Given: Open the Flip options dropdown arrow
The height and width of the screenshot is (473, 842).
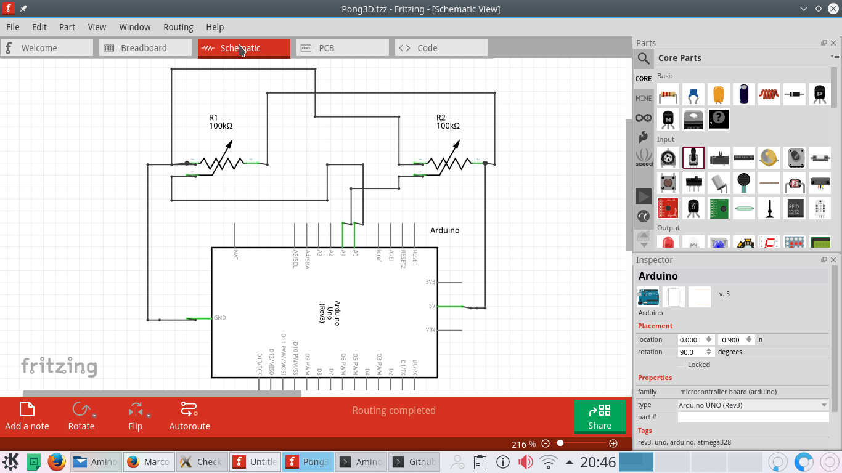Looking at the screenshot, I should pyautogui.click(x=149, y=416).
